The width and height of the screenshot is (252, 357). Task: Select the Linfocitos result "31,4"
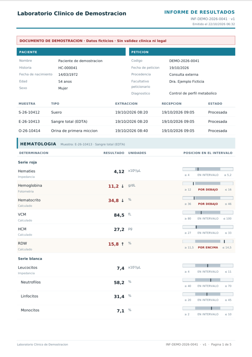pyautogui.click(x=119, y=297)
